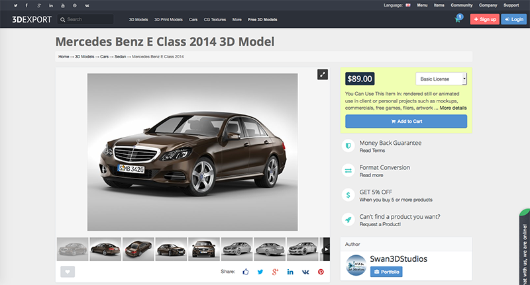Image resolution: width=530 pixels, height=285 pixels.
Task: Open the 3D Print Models menu item
Action: pyautogui.click(x=168, y=20)
